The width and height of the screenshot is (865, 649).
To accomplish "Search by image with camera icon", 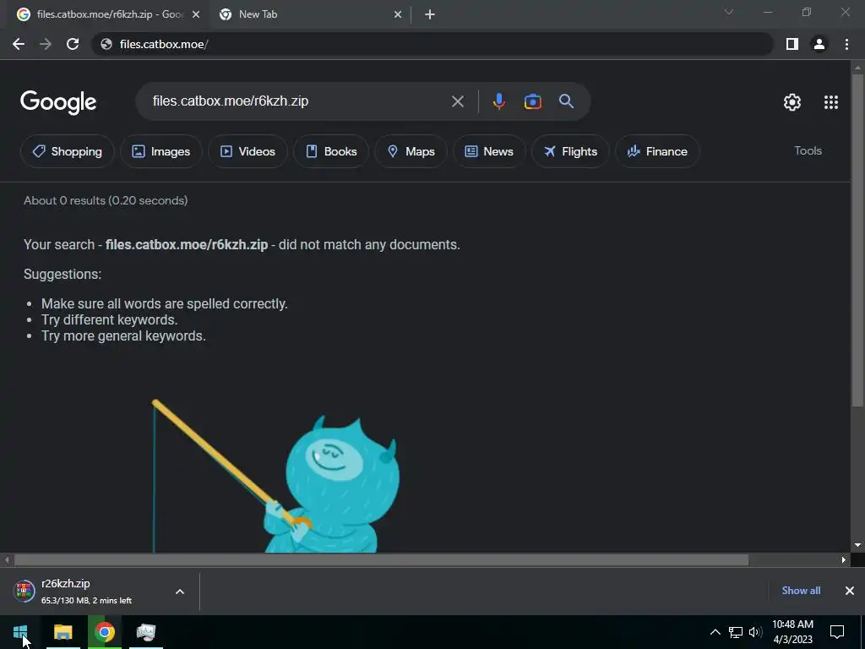I will point(532,101).
